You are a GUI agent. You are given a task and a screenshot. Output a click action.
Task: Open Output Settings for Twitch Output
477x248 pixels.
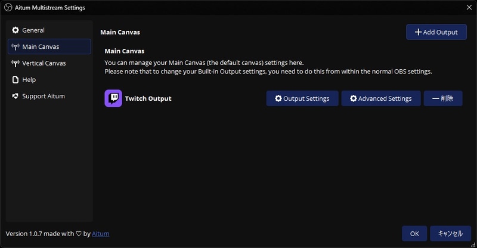[302, 98]
